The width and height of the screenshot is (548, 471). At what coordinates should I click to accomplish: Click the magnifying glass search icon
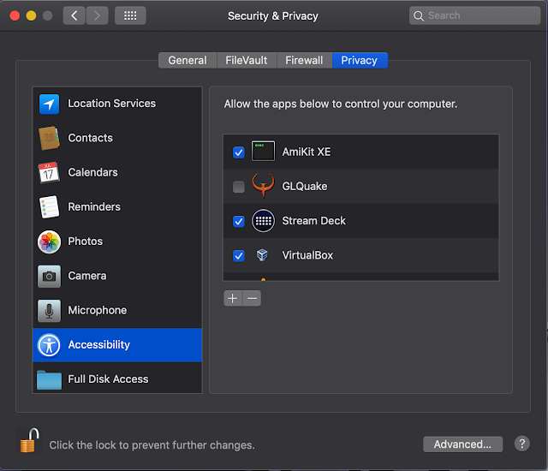pos(419,16)
